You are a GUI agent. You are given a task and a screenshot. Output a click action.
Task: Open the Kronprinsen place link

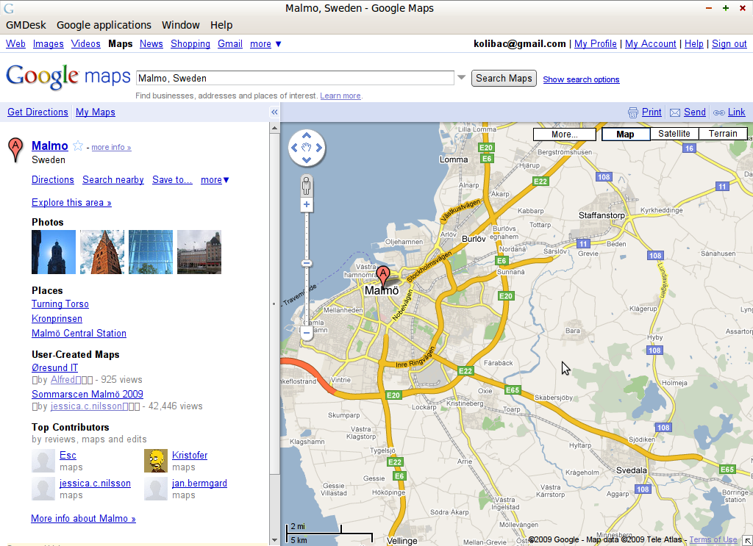(57, 319)
